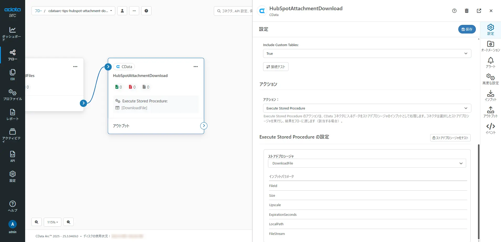
Task: Open the EDI section in the left sidebar
Action: 12,74
